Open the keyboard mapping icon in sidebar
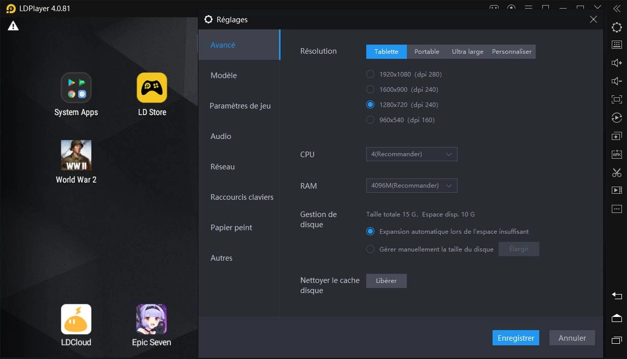This screenshot has width=627, height=359. pos(617,45)
